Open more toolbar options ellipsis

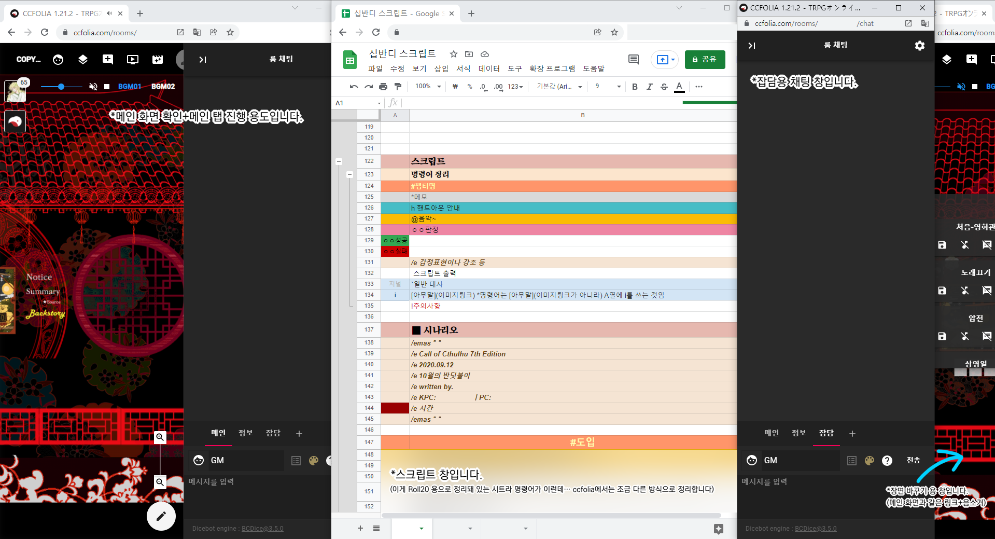pyautogui.click(x=699, y=87)
